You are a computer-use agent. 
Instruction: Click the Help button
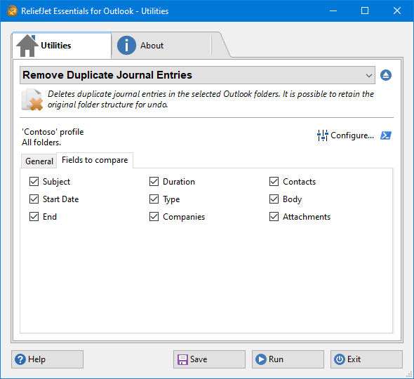point(47,359)
